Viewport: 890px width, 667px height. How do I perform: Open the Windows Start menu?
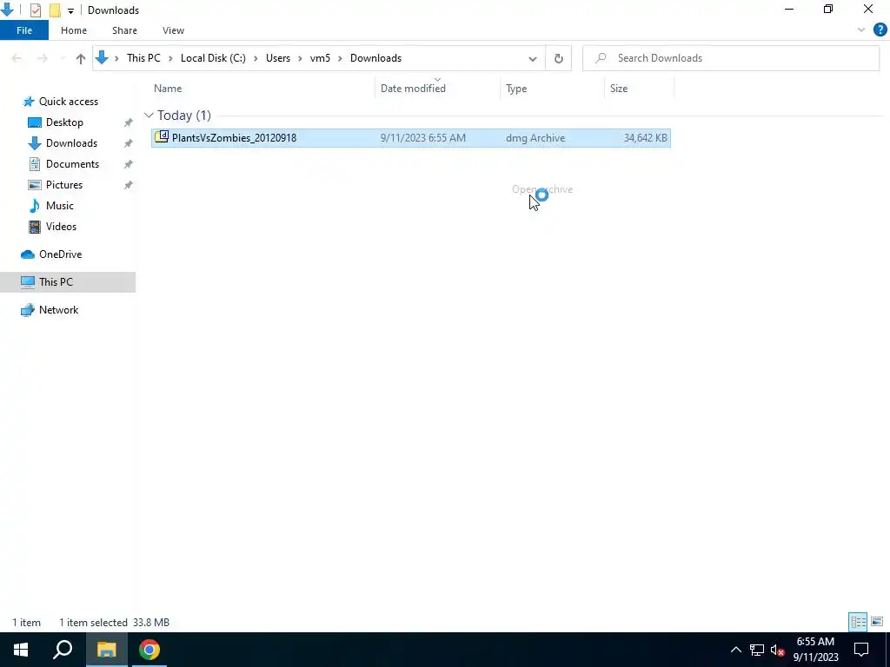(x=21, y=650)
